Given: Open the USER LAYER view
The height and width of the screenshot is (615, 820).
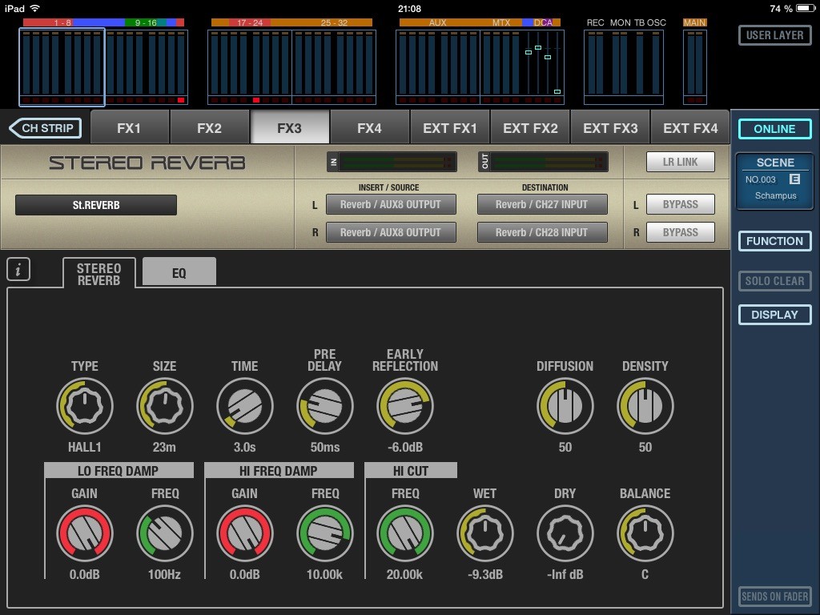Looking at the screenshot, I should point(775,35).
